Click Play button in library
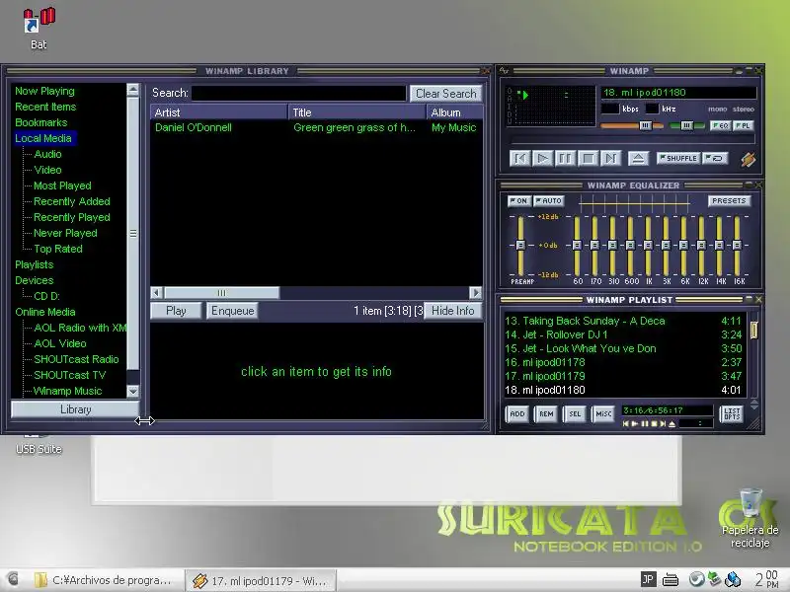This screenshot has height=592, width=790. pyautogui.click(x=176, y=311)
